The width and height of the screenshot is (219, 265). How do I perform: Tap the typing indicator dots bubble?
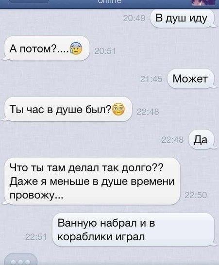point(20,260)
